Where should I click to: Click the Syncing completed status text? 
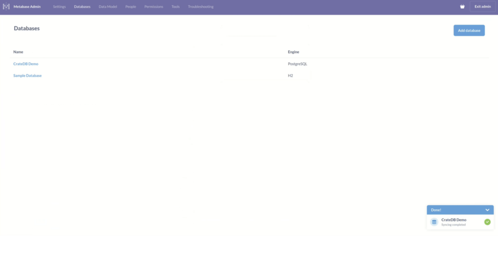(453, 225)
